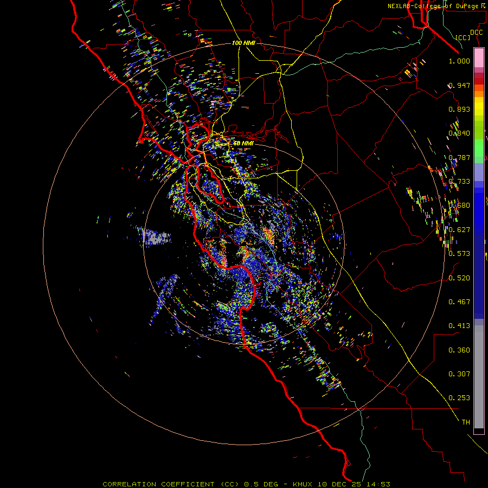Click the 14:53 timestamp text
Screen dimensions: 488x488
pyautogui.click(x=377, y=484)
